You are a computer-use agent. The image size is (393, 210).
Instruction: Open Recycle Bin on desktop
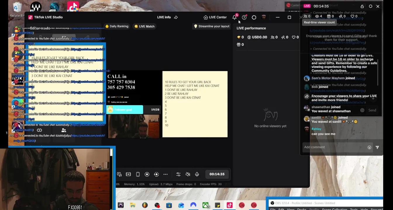click(17, 9)
